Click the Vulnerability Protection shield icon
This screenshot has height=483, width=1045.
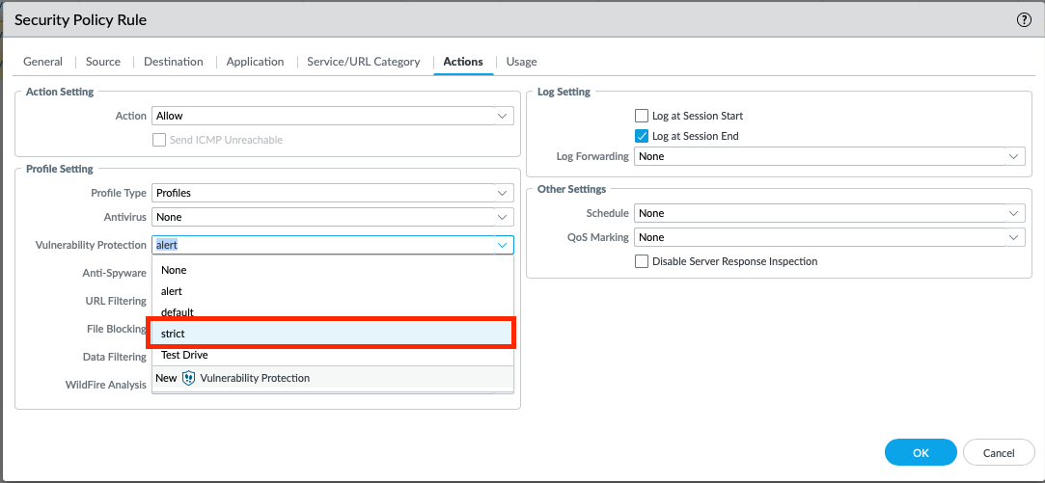click(188, 378)
